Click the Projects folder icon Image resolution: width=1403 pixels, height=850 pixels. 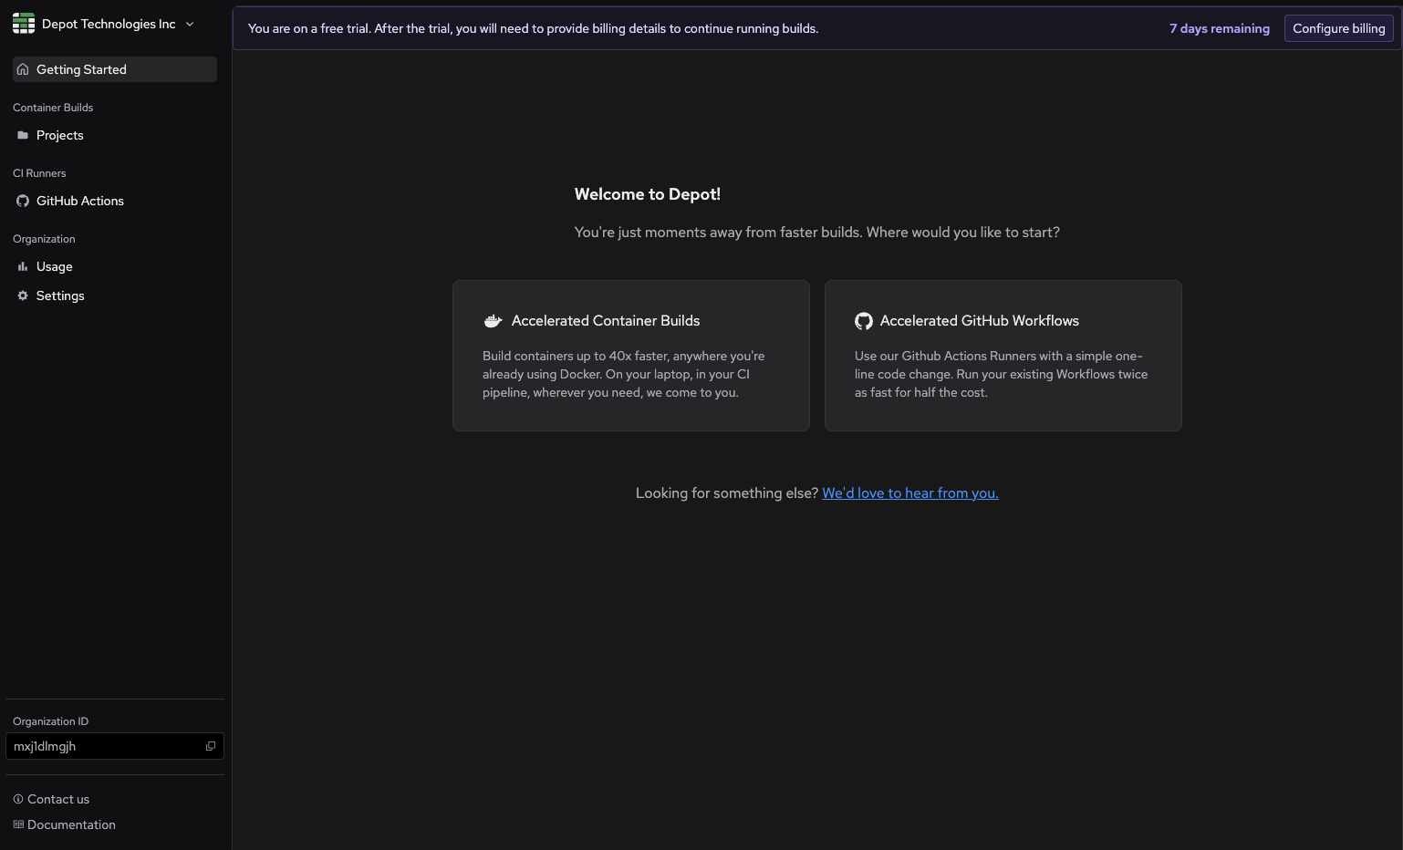23,135
